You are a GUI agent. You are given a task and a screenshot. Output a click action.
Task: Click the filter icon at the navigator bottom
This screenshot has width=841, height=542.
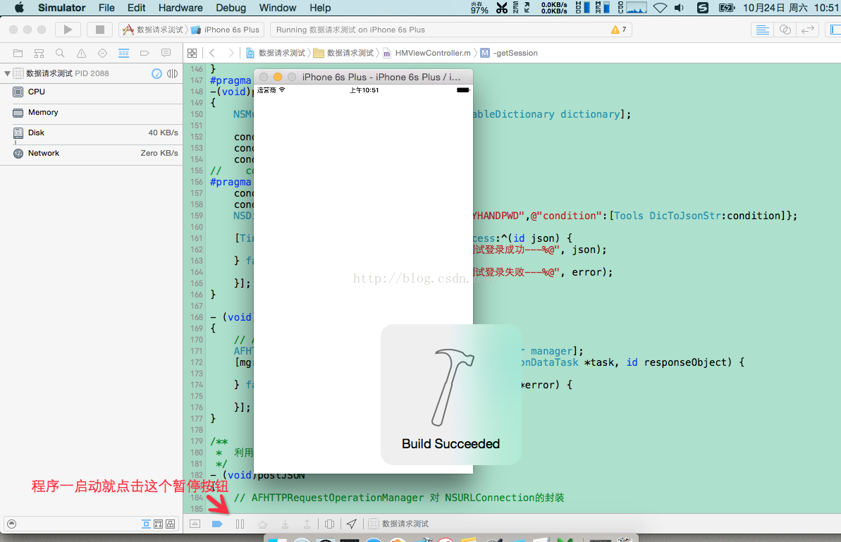coord(12,524)
